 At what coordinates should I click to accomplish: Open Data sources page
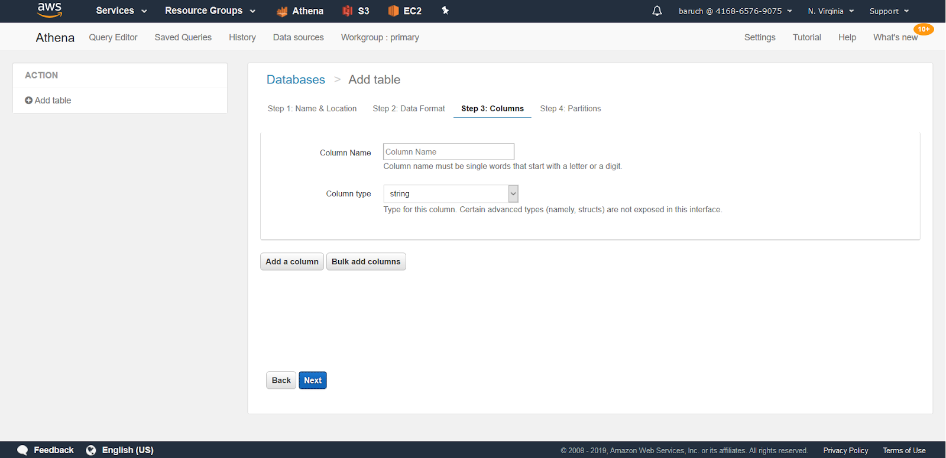click(x=299, y=37)
